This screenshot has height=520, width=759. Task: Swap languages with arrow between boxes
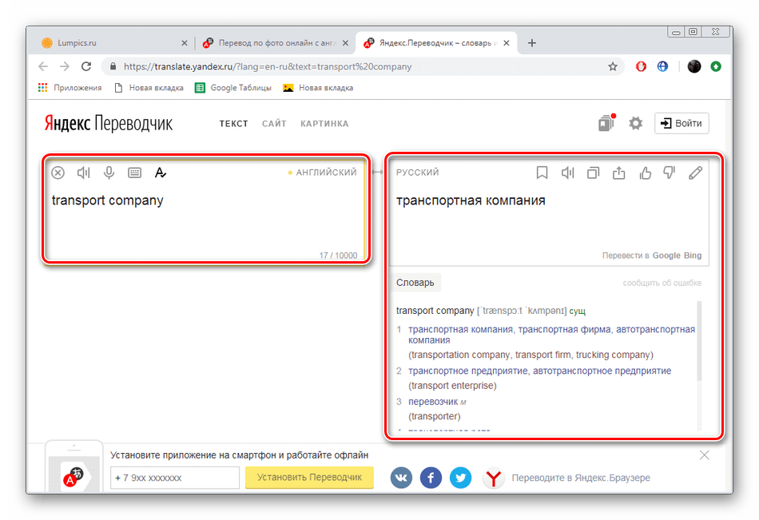coord(378,172)
